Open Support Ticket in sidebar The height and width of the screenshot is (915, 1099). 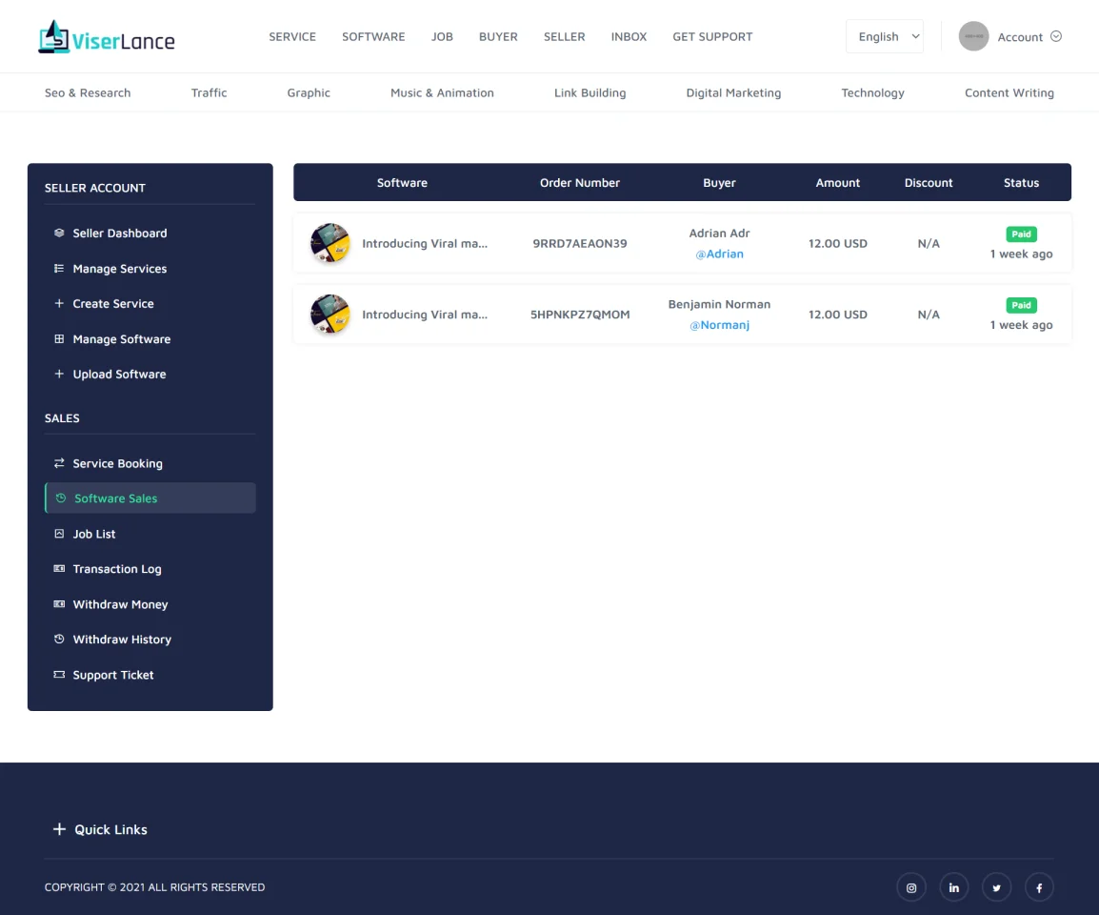tap(150, 674)
